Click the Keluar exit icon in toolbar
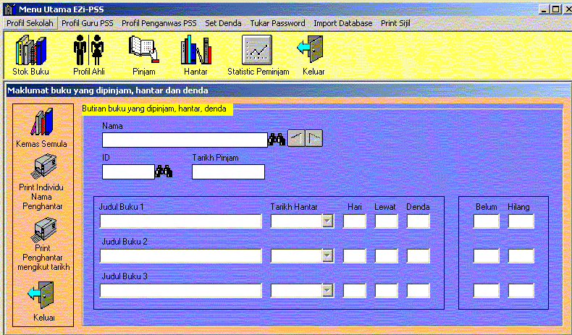 313,51
